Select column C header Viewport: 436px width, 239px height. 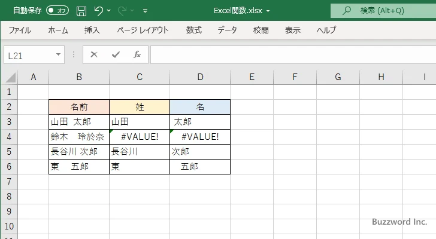(x=140, y=77)
